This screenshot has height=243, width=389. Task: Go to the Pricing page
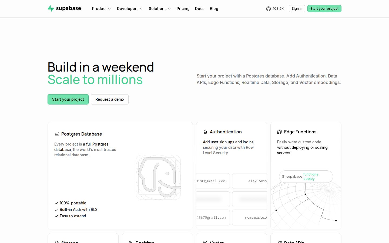(x=183, y=9)
